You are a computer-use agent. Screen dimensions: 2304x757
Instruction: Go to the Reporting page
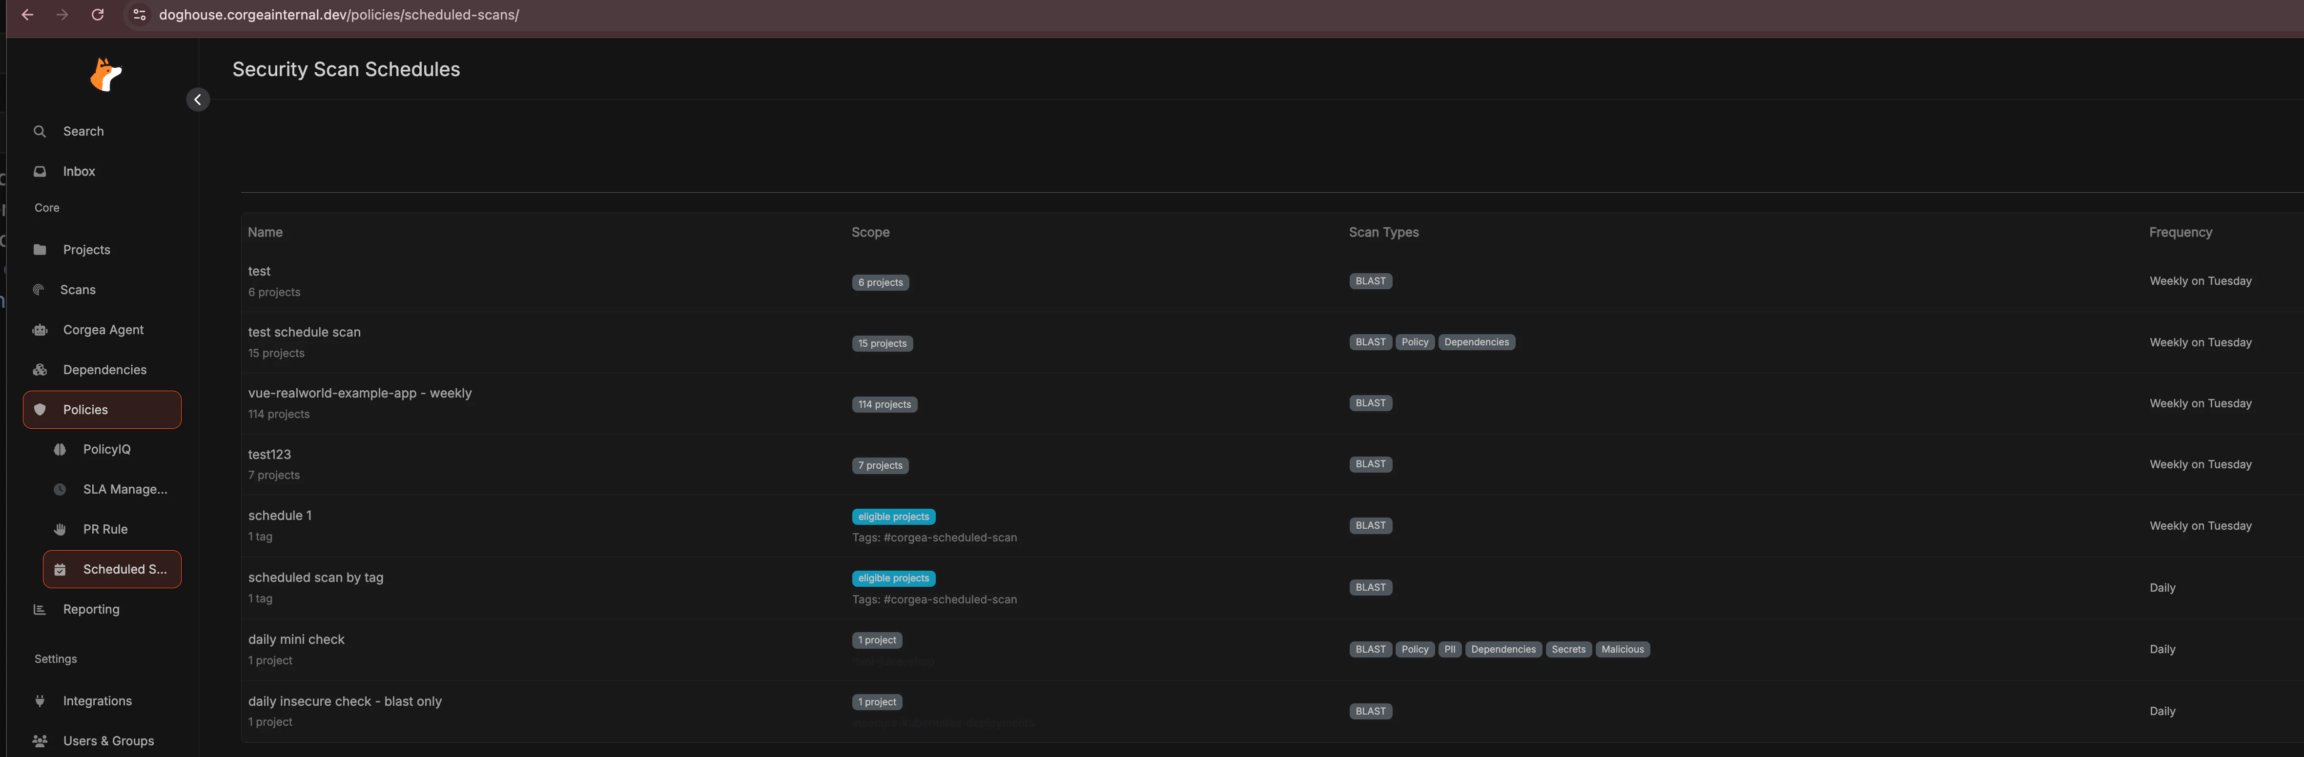90,610
